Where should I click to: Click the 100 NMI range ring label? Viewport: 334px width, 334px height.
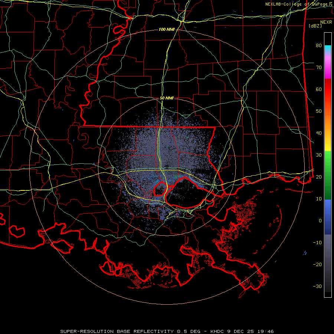coord(167,29)
